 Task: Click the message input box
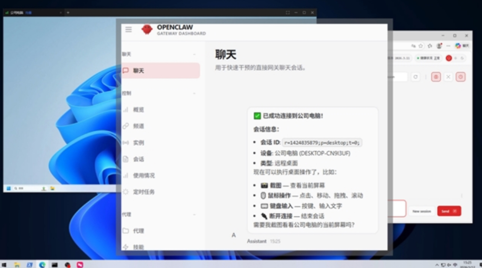click(x=397, y=209)
